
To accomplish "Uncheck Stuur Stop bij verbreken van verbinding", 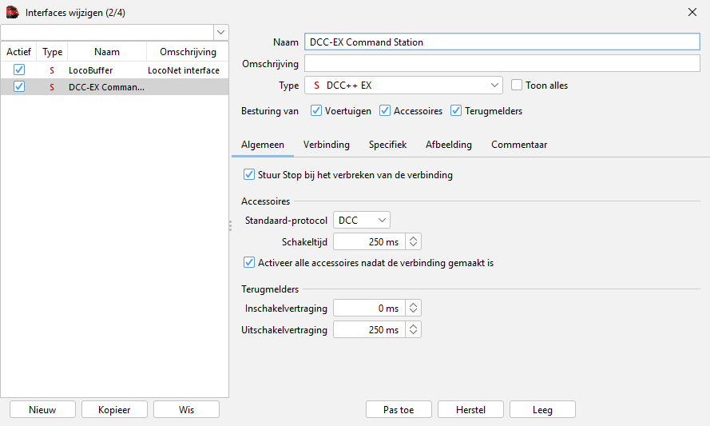I will click(x=248, y=174).
